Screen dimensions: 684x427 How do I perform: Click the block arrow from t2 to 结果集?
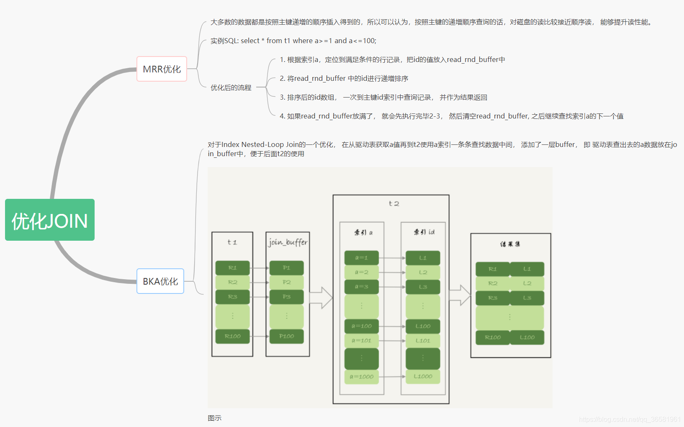pos(460,295)
